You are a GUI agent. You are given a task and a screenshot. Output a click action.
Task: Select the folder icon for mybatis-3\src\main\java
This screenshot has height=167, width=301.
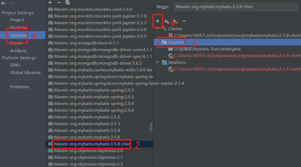[x=171, y=49]
